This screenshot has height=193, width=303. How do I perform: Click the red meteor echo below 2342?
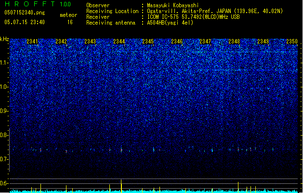[x=66, y=152]
